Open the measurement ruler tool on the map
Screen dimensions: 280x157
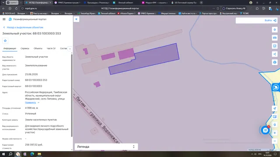point(275,38)
